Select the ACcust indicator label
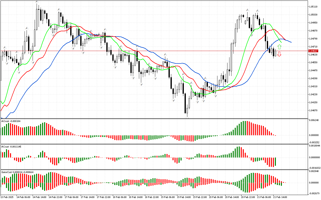Viewport: 321px width, 200px height. 11,146
